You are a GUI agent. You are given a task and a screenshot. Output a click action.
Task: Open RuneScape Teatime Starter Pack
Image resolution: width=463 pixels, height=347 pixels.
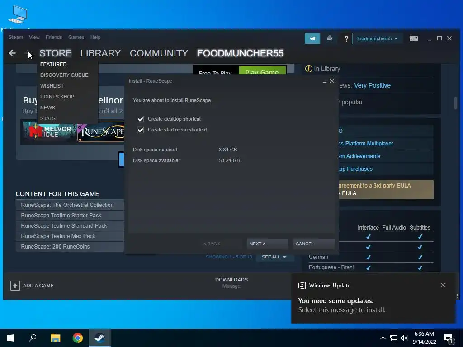tap(70, 216)
